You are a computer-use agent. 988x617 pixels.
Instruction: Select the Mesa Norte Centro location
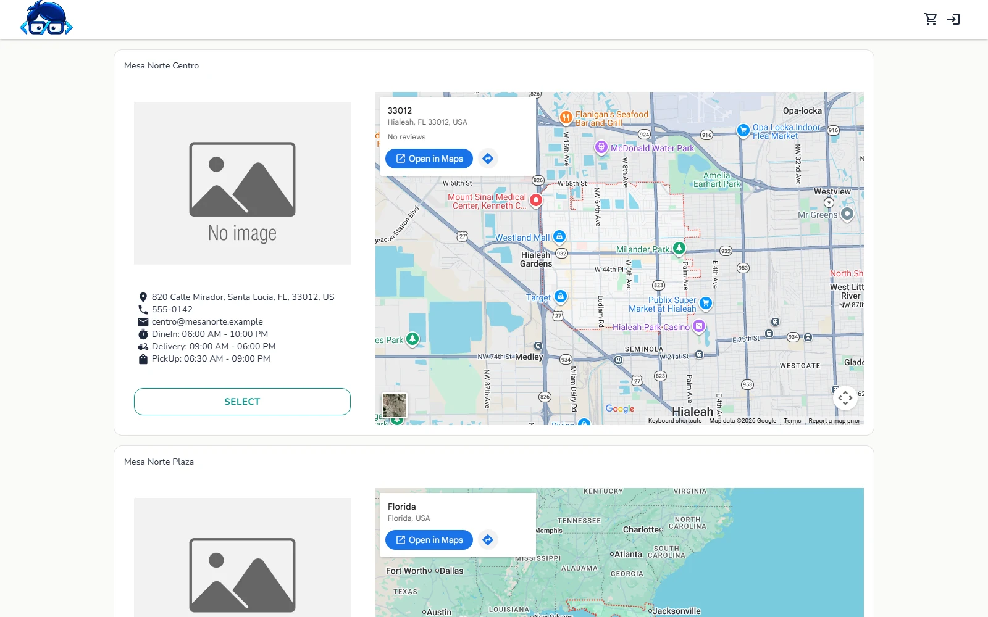pos(242,402)
